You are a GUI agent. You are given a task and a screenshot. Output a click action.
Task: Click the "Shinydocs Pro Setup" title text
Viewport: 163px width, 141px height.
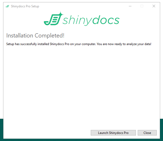[x=25, y=6]
